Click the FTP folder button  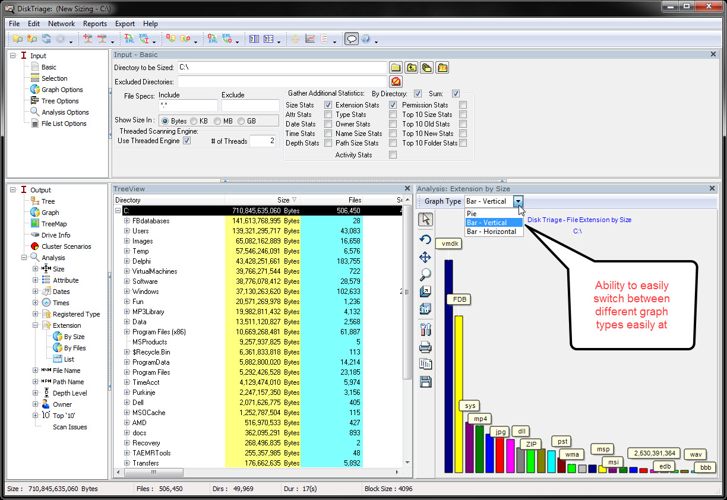[x=442, y=67]
